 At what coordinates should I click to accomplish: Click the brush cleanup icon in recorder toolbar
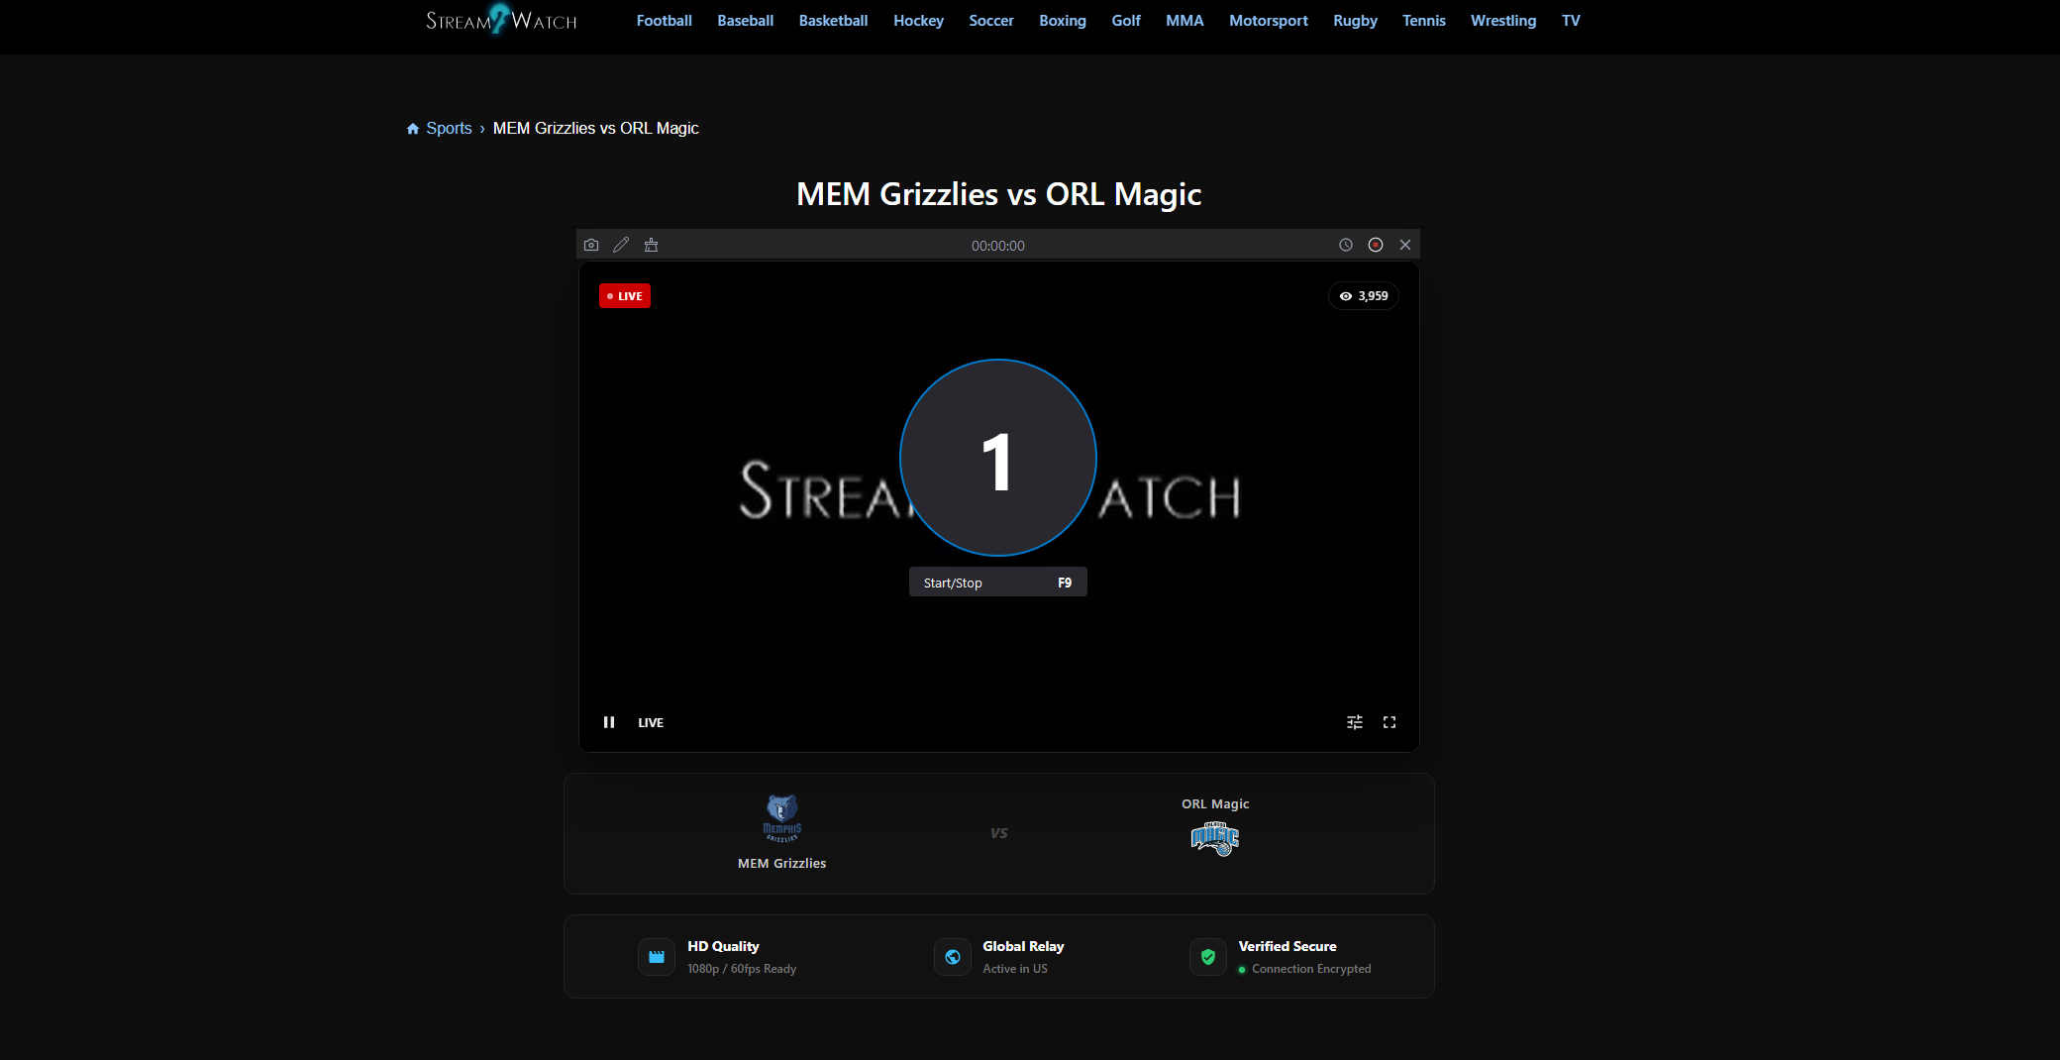click(x=651, y=245)
